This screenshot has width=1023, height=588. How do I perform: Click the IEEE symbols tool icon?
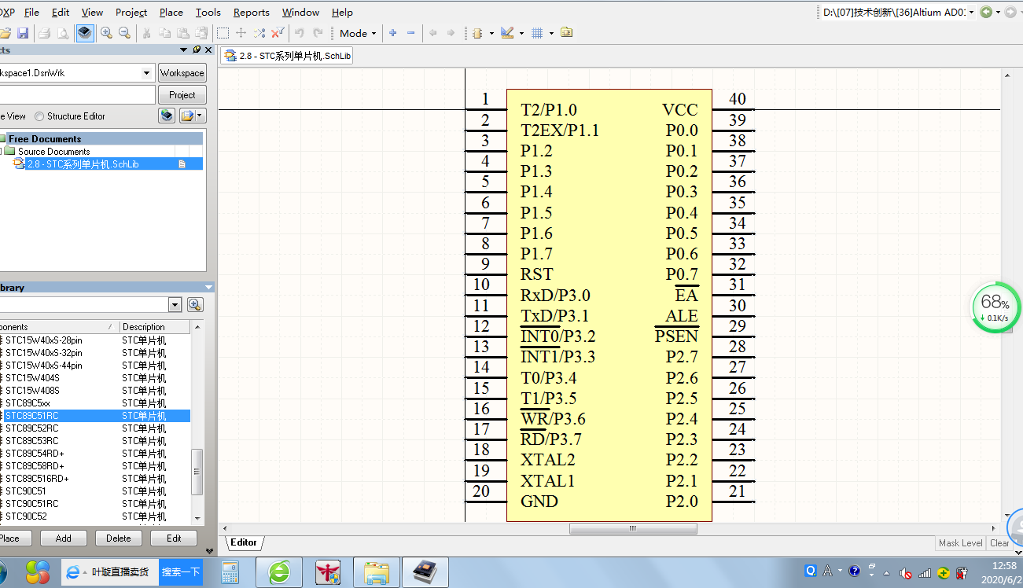click(x=477, y=33)
